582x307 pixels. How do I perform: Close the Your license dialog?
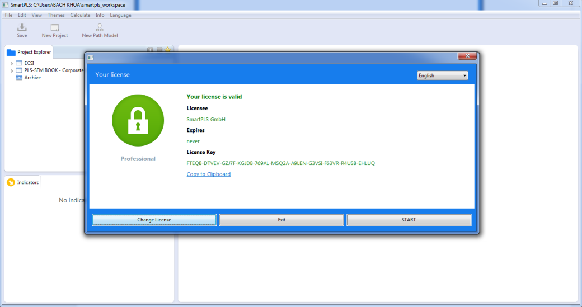(467, 56)
